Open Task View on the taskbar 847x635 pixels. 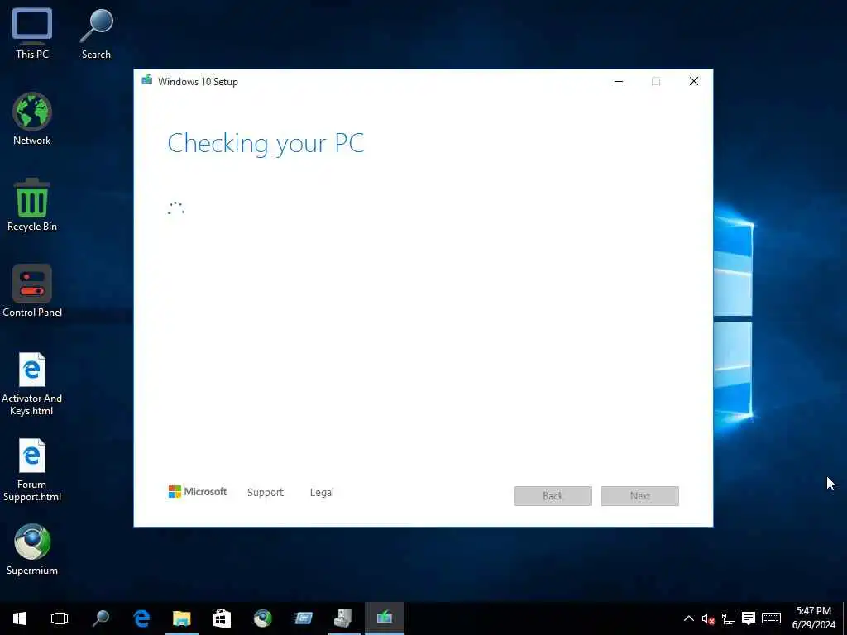coord(60,618)
